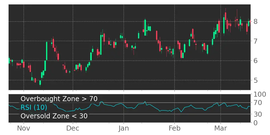Select the first date label on time axis
This screenshot has width=270, height=135.
coord(23,129)
